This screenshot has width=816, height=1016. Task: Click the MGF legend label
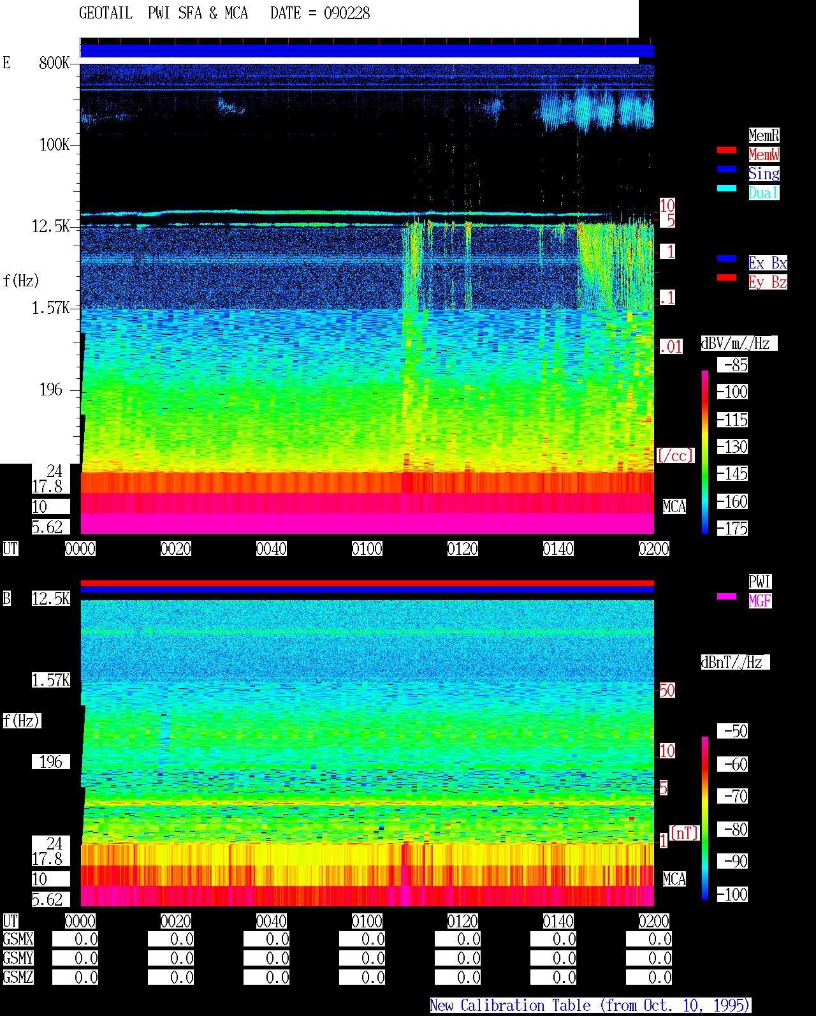[760, 601]
